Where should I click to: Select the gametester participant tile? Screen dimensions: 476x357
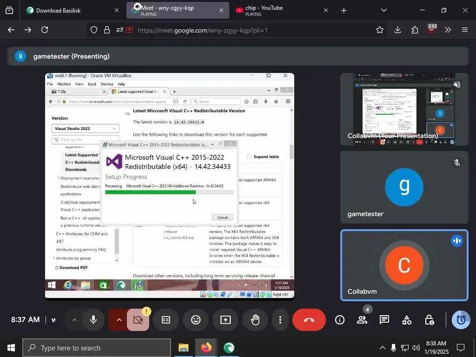404,187
